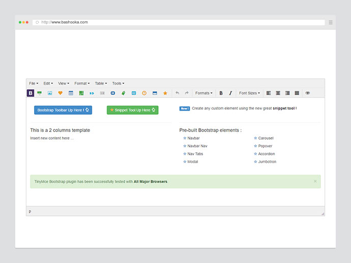This screenshot has width=351, height=263.
Task: Open the Format menu
Action: click(x=82, y=83)
